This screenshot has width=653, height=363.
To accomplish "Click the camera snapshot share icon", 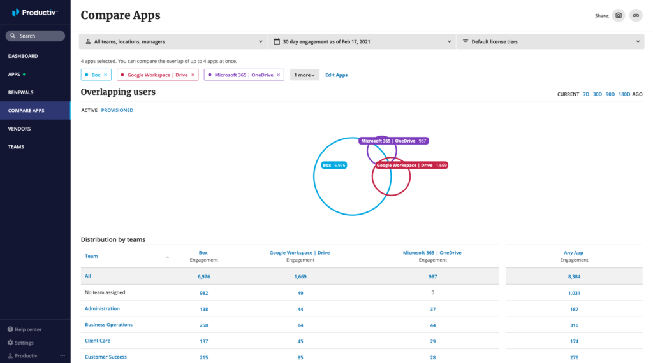I will tap(618, 15).
